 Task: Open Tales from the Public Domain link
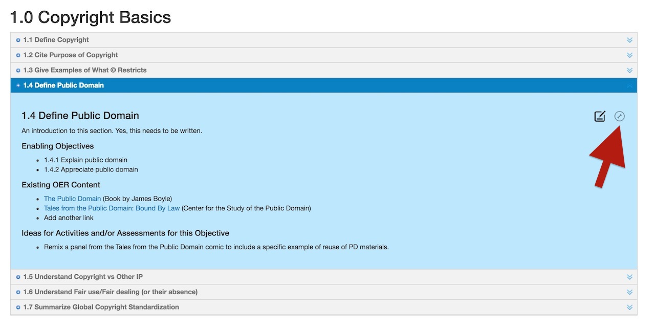[x=112, y=208]
